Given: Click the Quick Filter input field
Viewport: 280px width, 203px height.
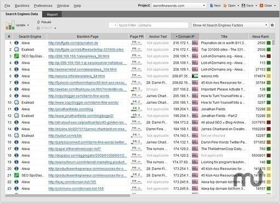Looking at the screenshot, I should pos(153,25).
